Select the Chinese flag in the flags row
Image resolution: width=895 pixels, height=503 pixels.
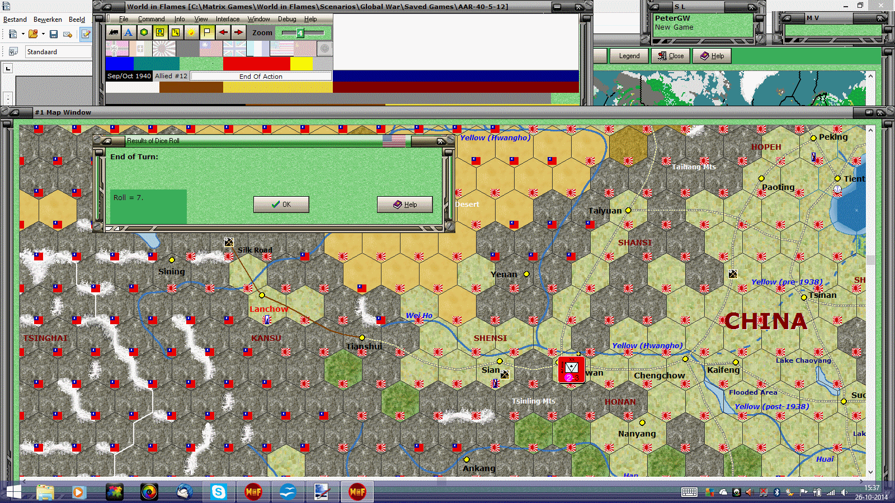pos(211,49)
